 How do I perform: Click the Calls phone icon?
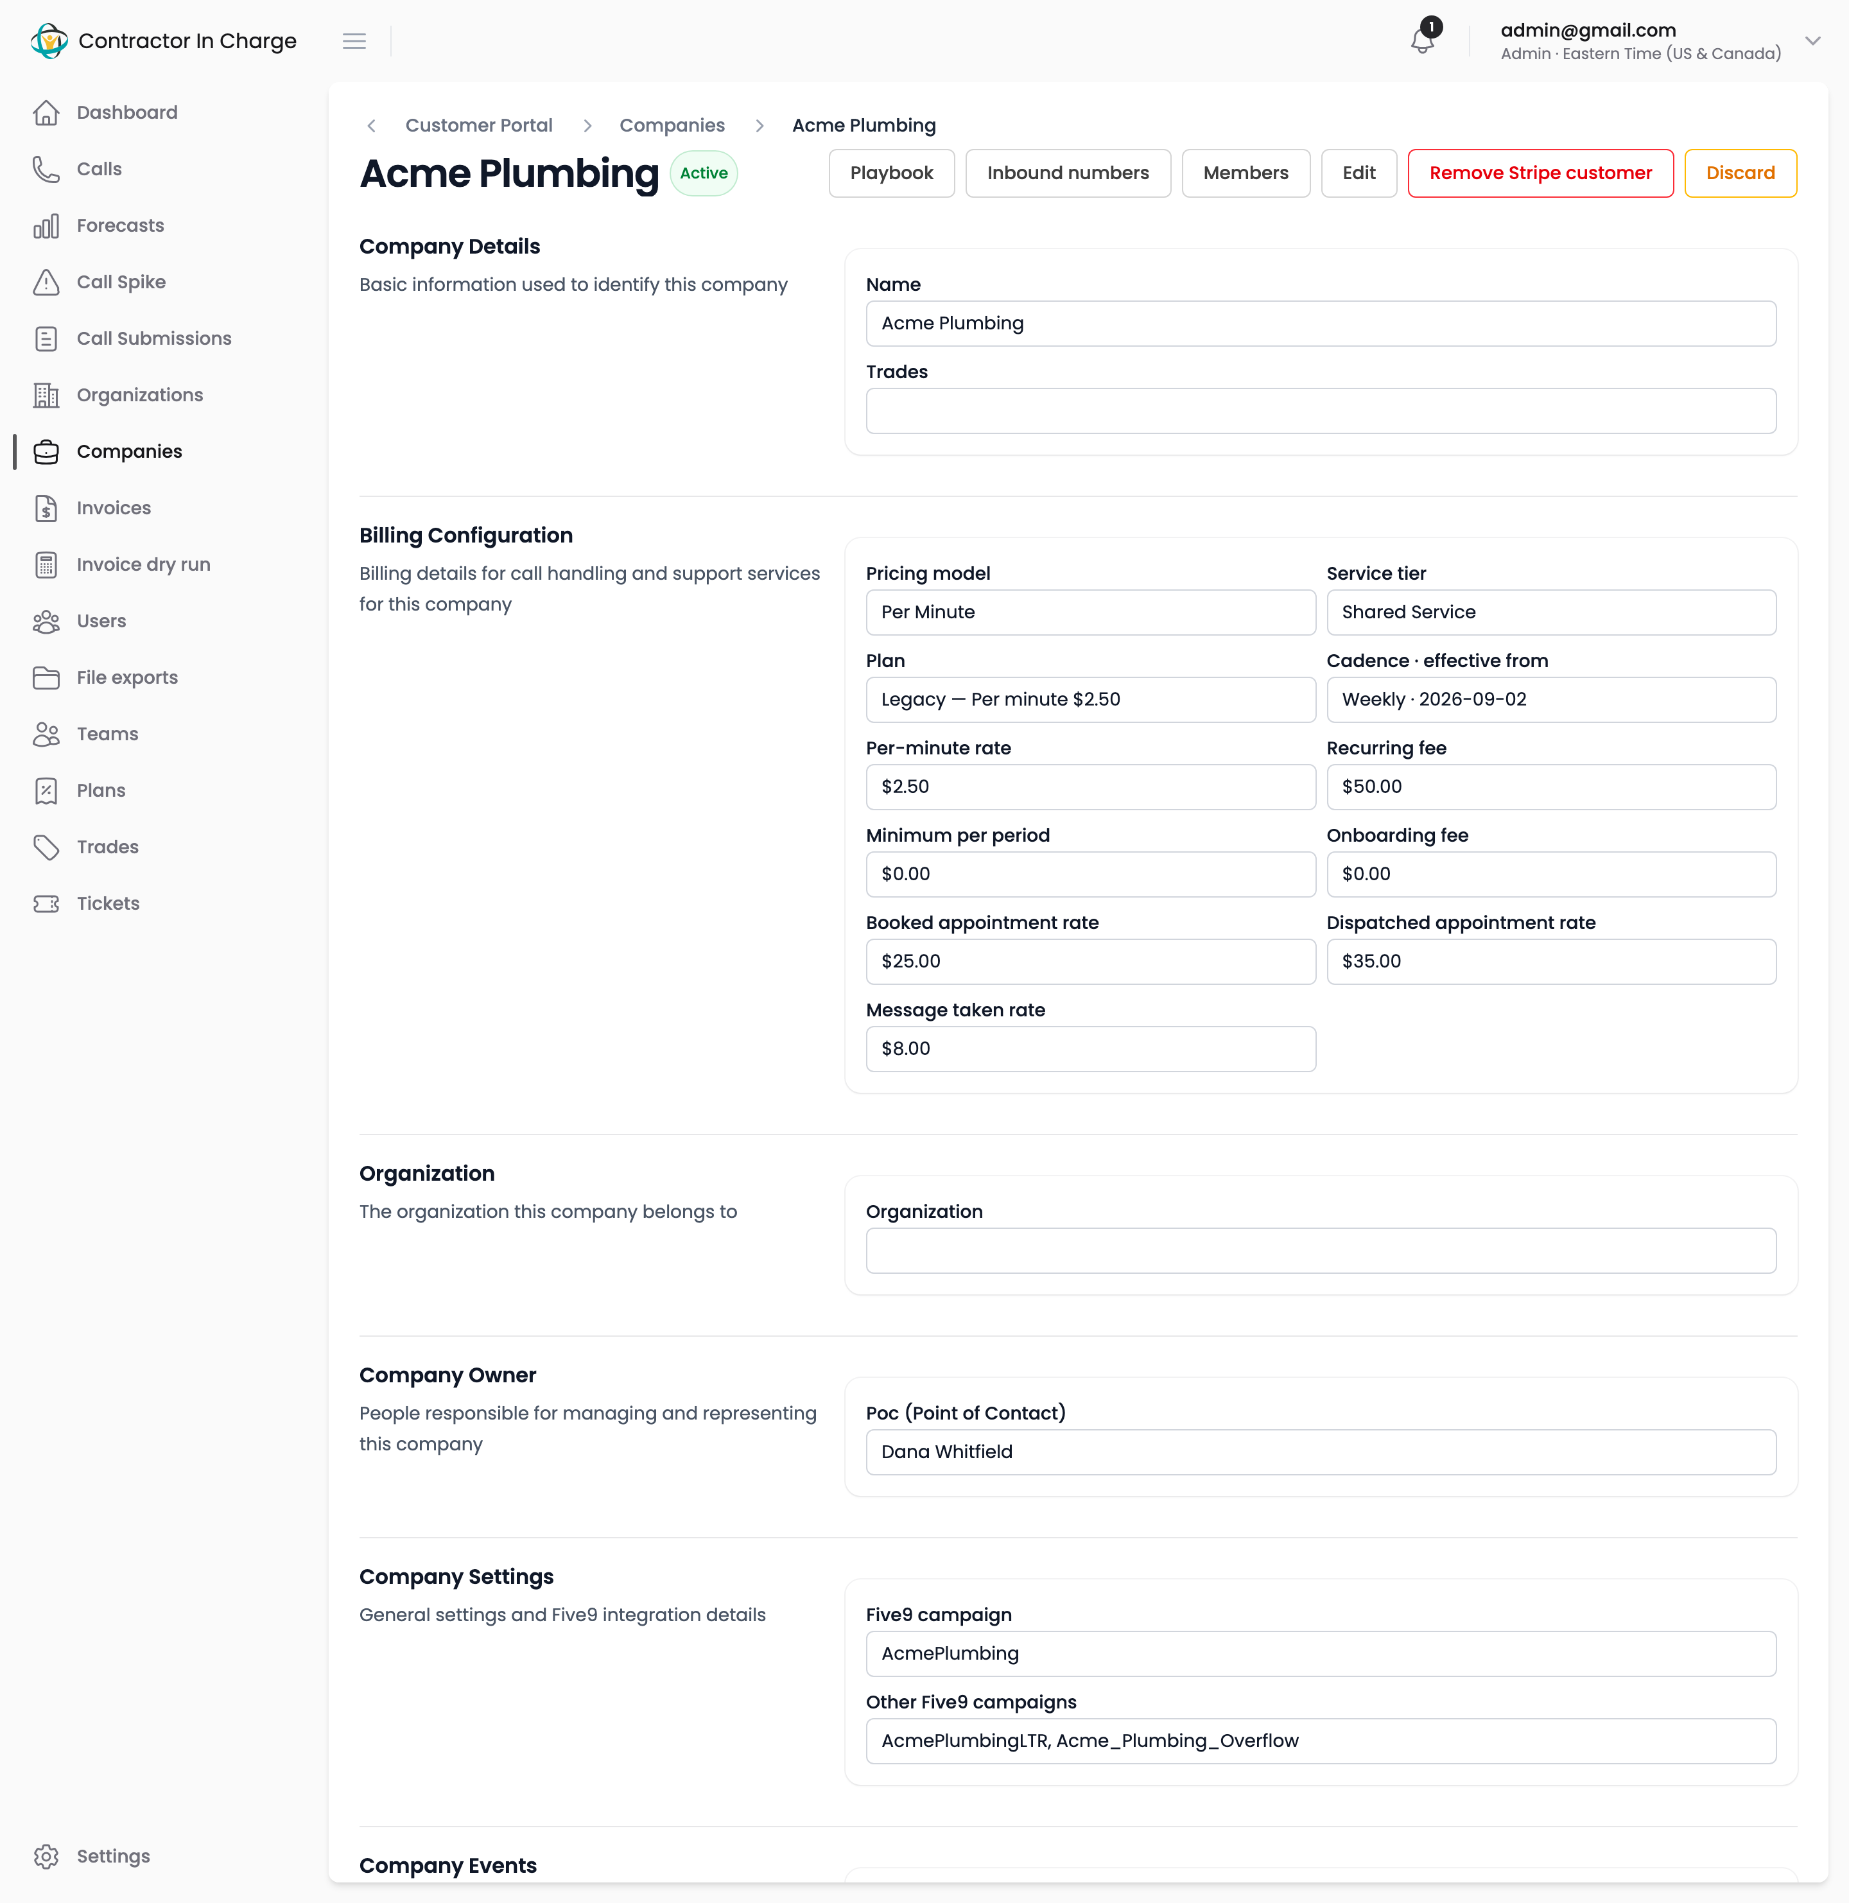click(46, 169)
